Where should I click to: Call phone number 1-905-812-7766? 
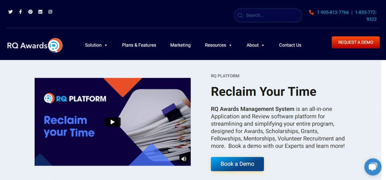(x=333, y=12)
